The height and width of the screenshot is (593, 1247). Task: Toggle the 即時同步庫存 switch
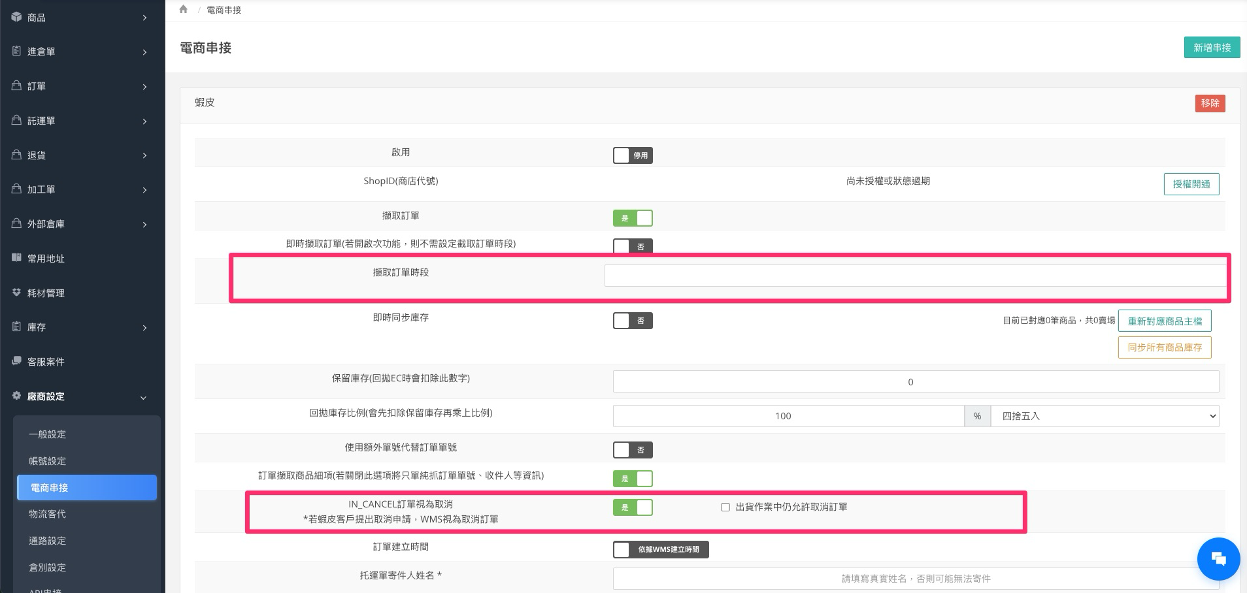632,321
